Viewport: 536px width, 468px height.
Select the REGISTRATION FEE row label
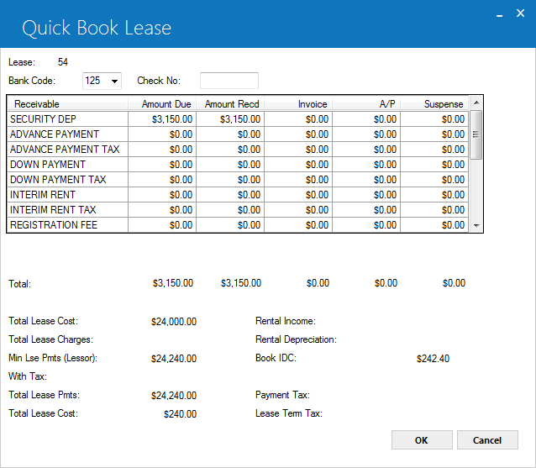point(67,224)
